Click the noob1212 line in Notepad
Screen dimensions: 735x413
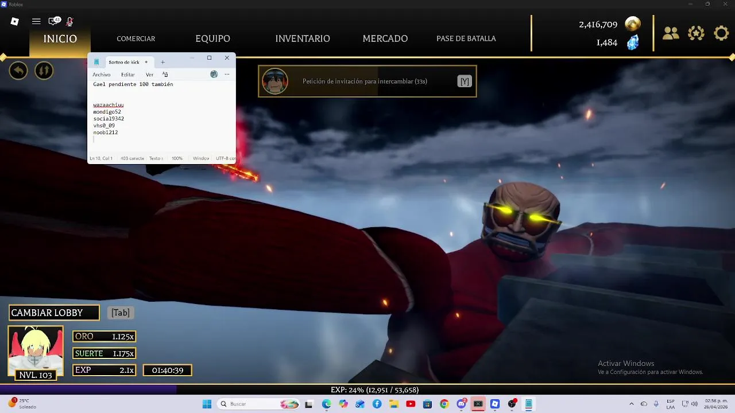[106, 133]
